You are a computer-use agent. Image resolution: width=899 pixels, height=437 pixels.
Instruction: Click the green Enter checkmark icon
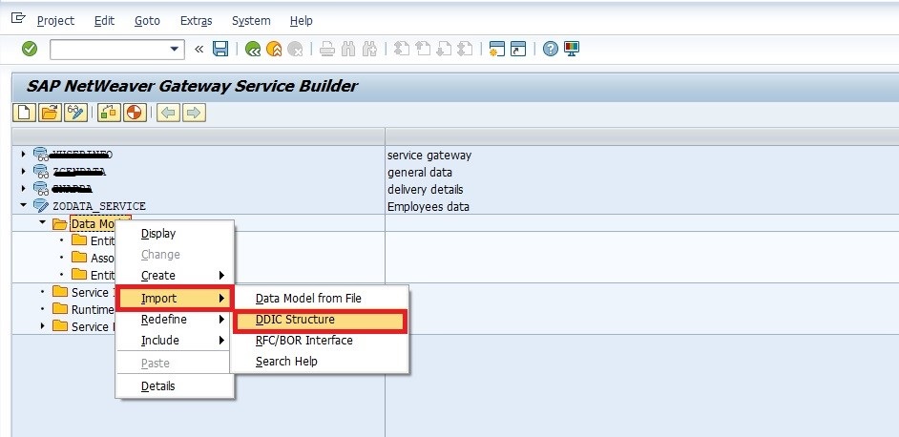[30, 50]
